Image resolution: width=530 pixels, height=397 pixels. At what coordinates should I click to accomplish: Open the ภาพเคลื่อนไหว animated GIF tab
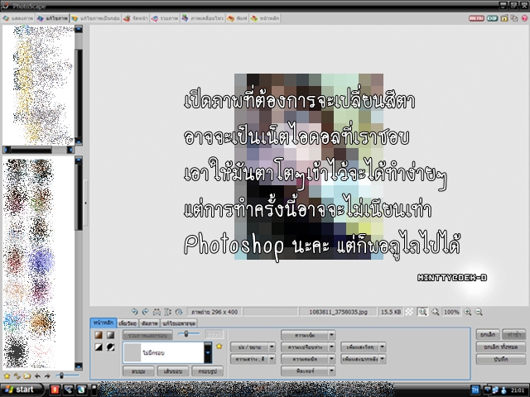[x=202, y=18]
